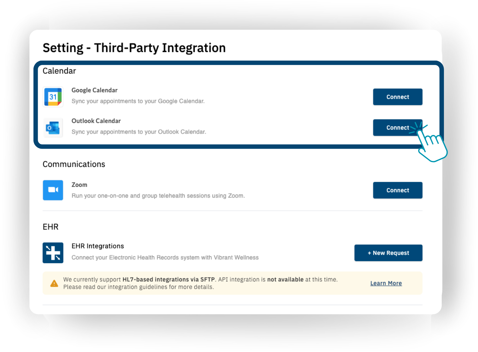Click the hand pointer cursor graphic
Viewport: 478px width, 352px height.
click(x=431, y=145)
